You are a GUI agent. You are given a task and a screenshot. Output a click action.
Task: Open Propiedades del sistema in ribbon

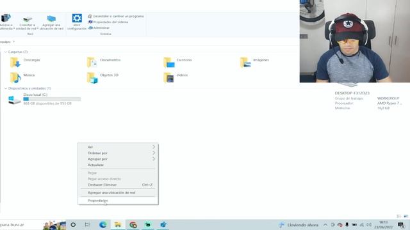108,22
